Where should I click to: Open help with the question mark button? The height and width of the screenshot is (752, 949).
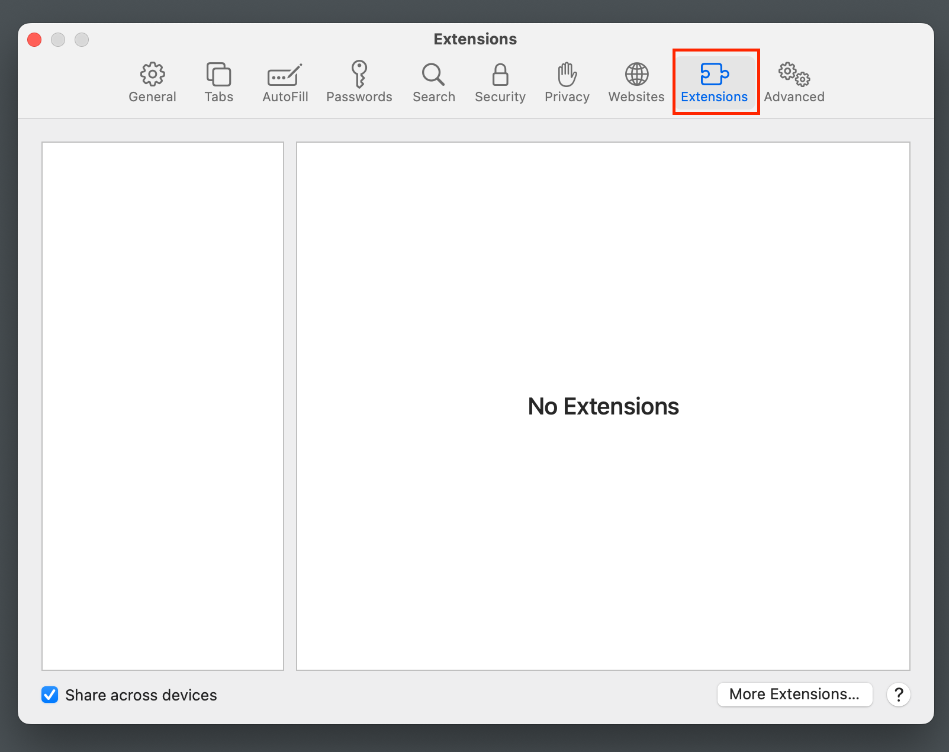pos(898,695)
